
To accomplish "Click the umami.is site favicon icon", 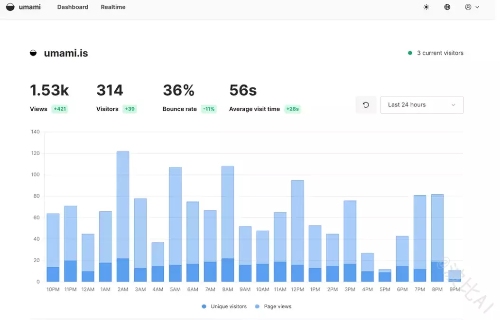I will [x=33, y=53].
